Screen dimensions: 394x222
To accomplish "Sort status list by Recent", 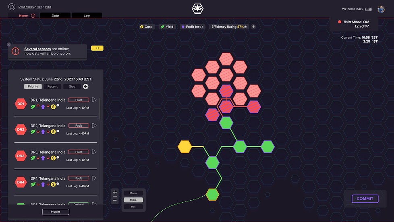I will (52, 87).
